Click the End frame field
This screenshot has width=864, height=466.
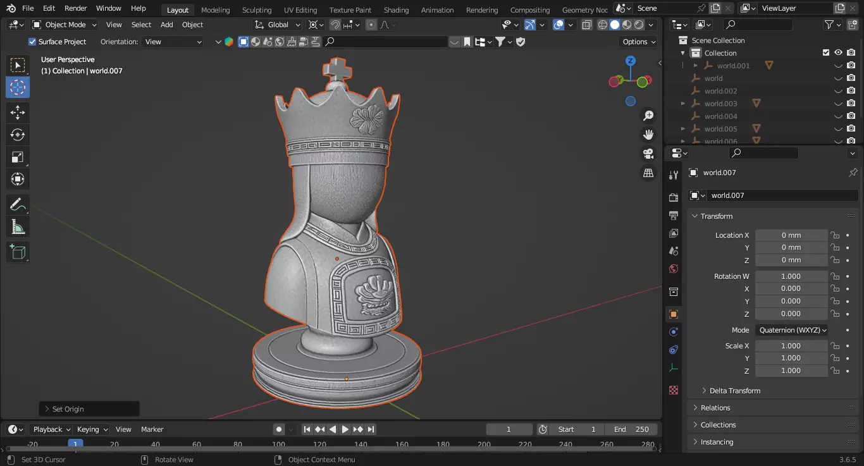[631, 429]
